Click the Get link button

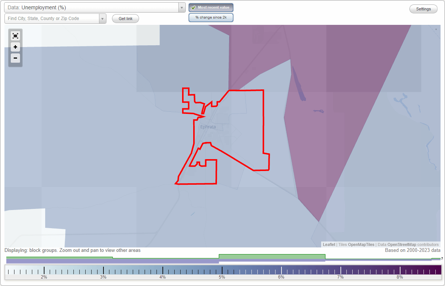(x=125, y=19)
